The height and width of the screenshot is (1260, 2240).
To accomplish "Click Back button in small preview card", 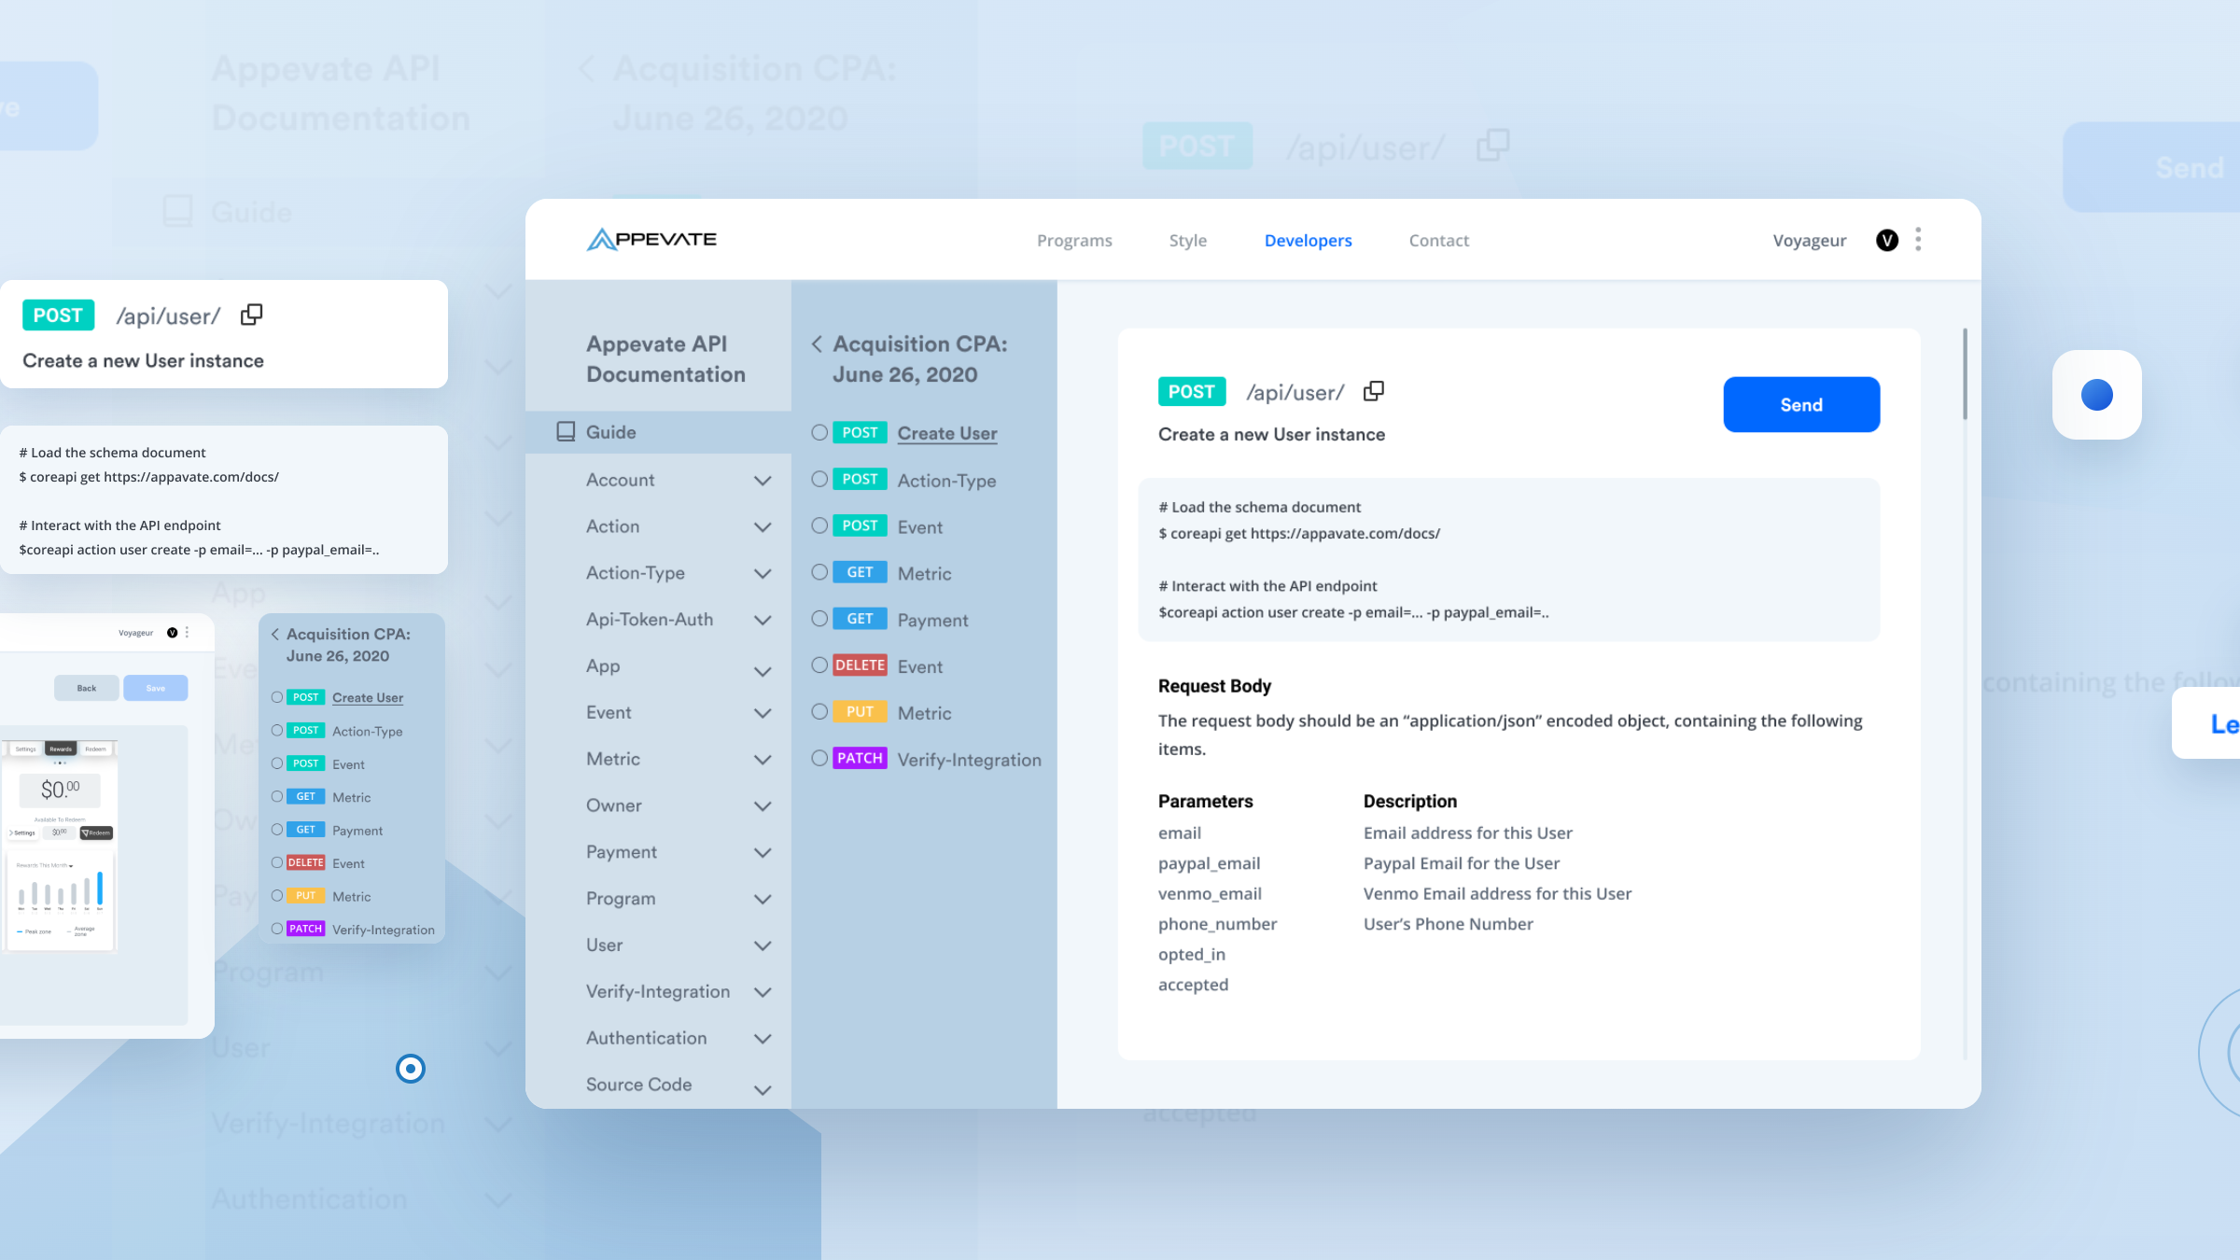I will 87,688.
